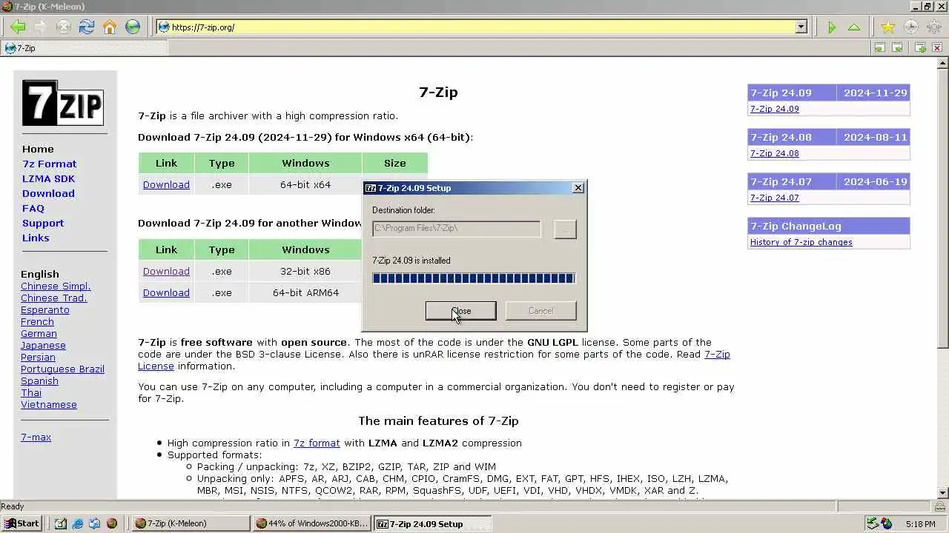The width and height of the screenshot is (949, 533).
Task: Click the network connection tray icon
Action: [873, 524]
